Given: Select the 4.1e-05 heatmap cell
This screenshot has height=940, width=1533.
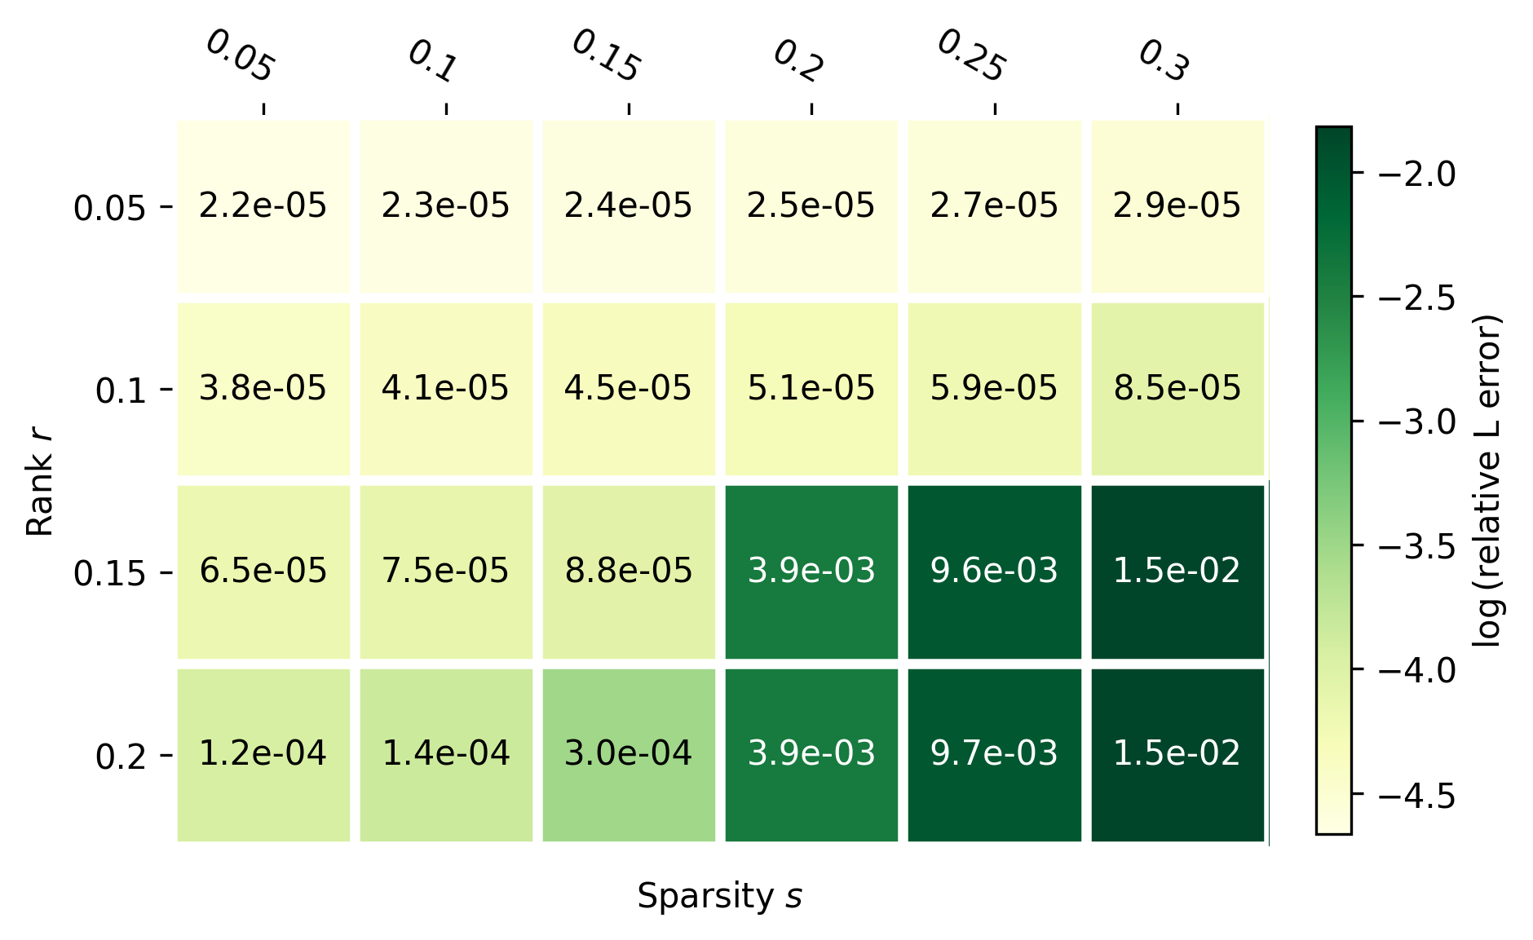Looking at the screenshot, I should click(446, 389).
